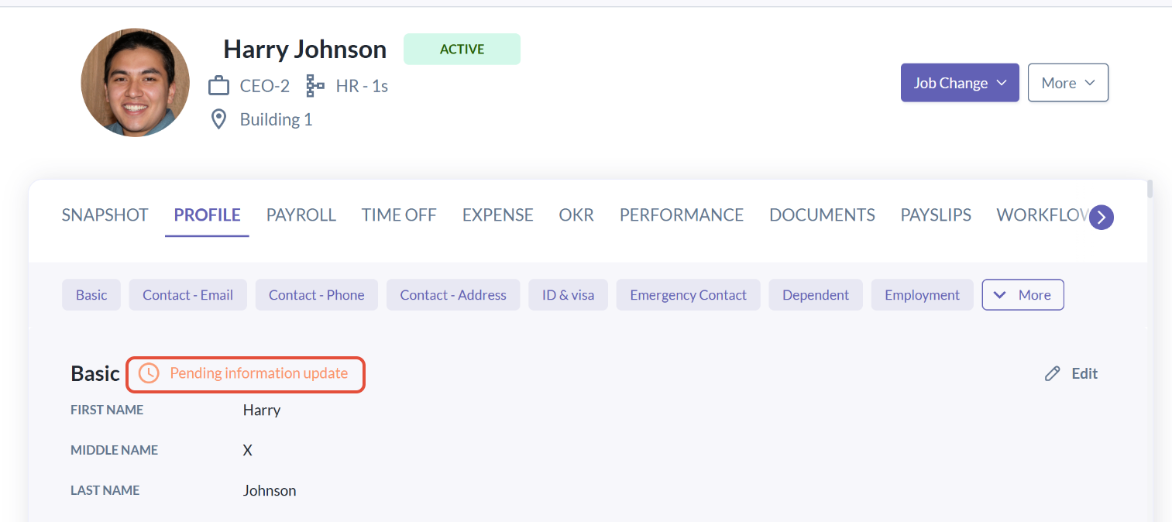Viewport: 1172px width, 522px height.
Task: Click the pending clock icon
Action: click(149, 373)
